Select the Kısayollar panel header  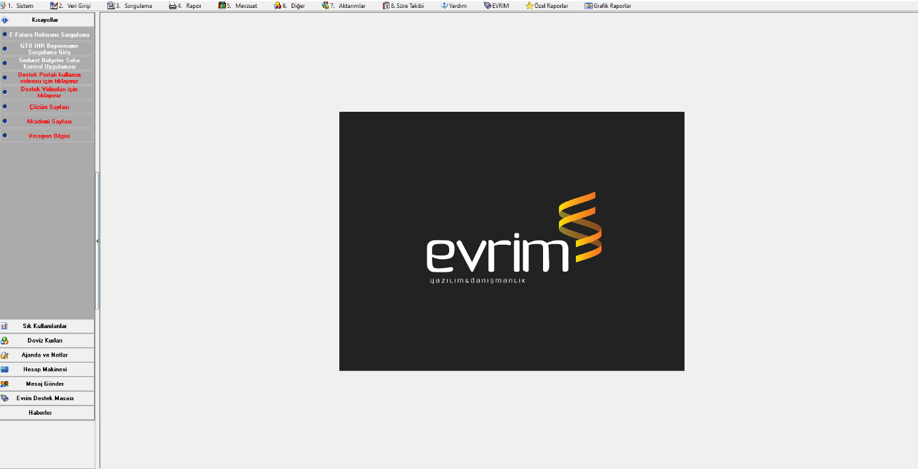[x=47, y=20]
